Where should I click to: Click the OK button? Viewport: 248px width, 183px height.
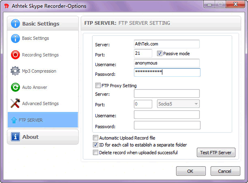[191, 171]
